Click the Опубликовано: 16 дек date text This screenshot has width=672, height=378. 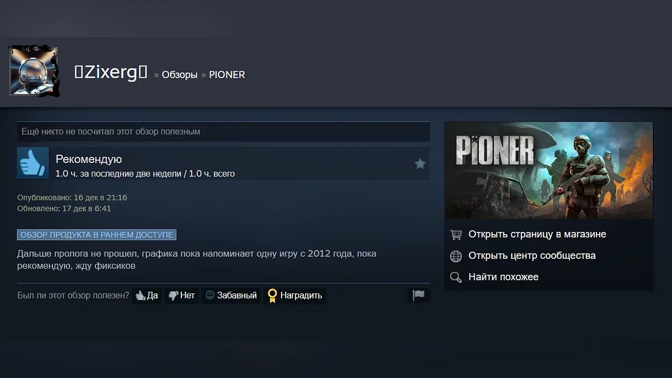tap(72, 198)
